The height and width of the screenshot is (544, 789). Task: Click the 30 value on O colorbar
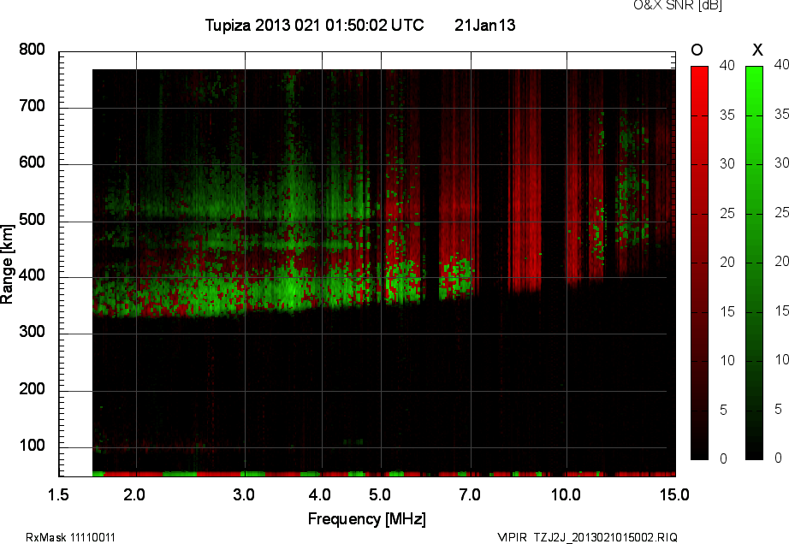pos(727,164)
